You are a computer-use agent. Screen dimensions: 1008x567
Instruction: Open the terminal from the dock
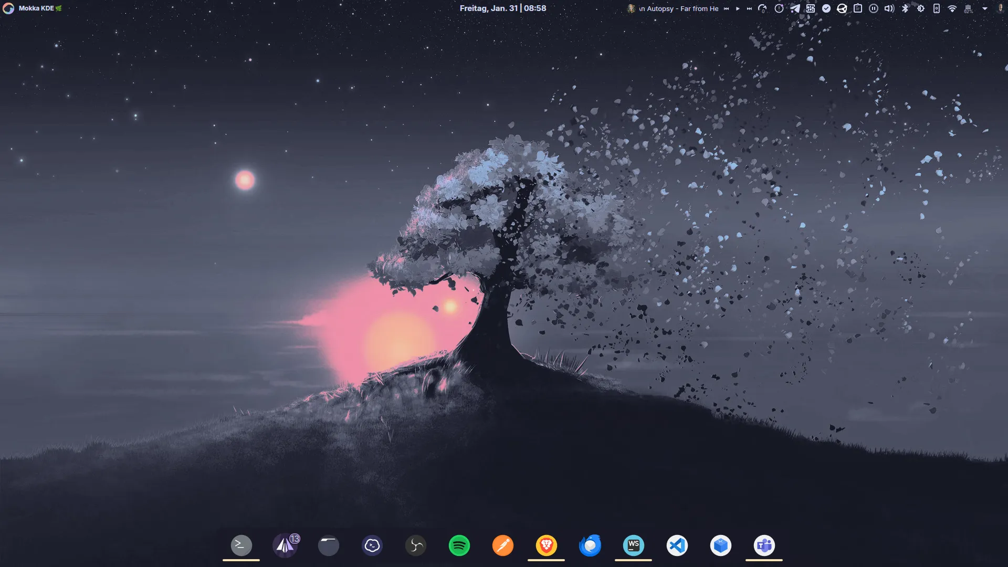[240, 545]
